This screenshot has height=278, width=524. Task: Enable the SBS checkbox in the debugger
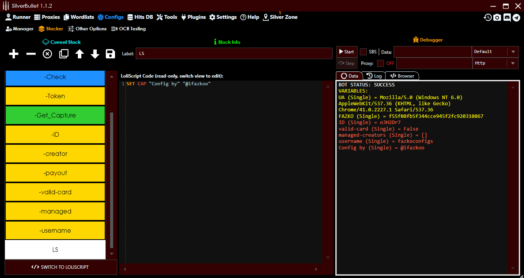pyautogui.click(x=363, y=51)
